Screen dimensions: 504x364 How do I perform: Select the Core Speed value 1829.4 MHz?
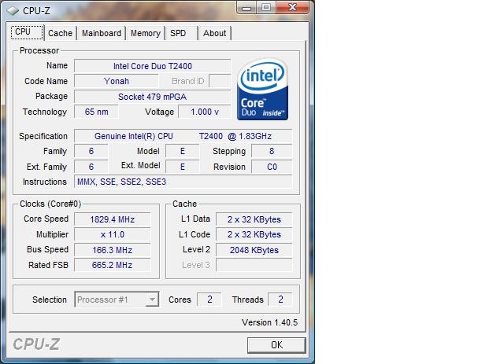112,219
